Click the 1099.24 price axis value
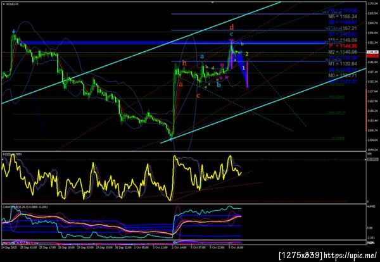Image resolution: width=380 pixels, height=262 pixels. pos(372,150)
